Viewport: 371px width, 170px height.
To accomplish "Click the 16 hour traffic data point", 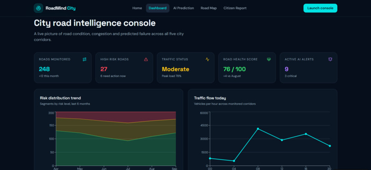I will click(306, 134).
